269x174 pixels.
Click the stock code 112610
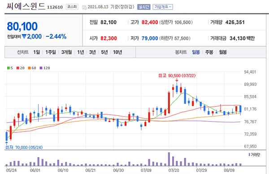pyautogui.click(x=55, y=7)
